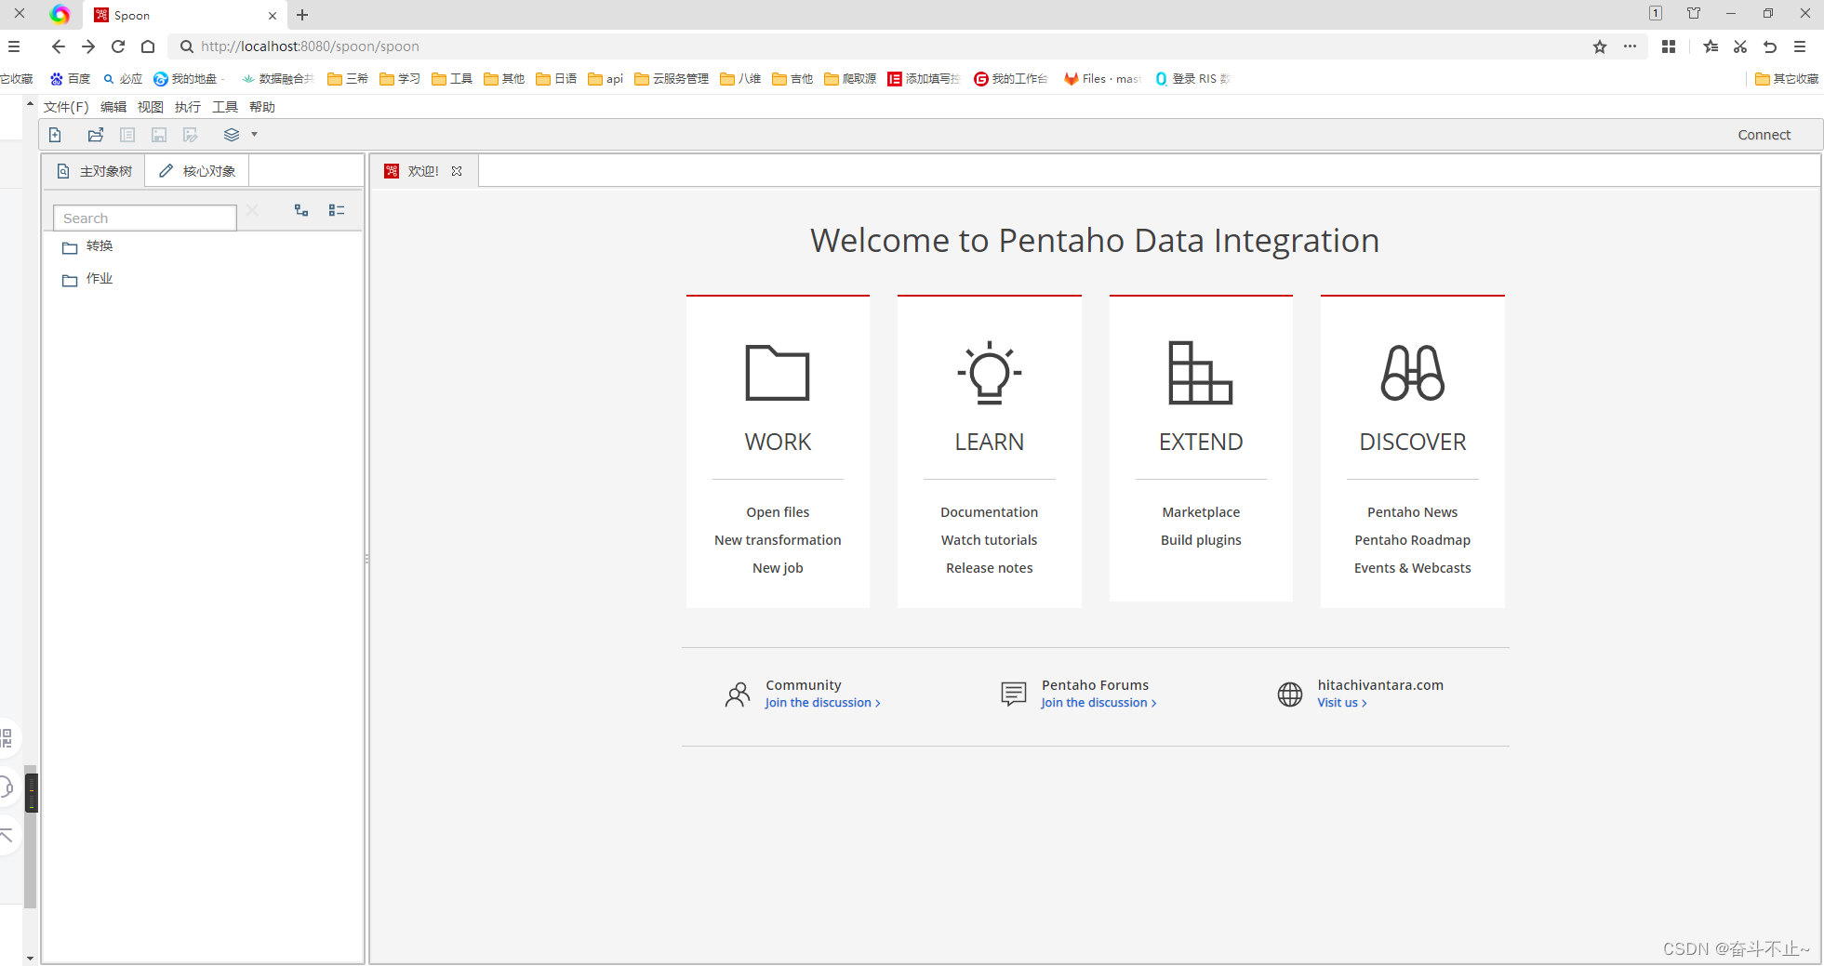Open the 执行 menu
The image size is (1824, 966).
(188, 107)
